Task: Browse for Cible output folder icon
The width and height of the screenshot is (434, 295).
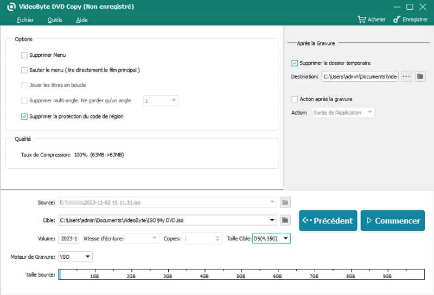Action: (285, 220)
